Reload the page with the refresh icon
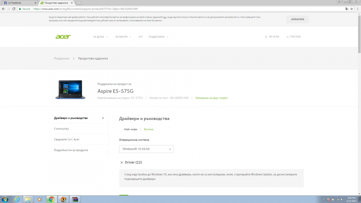The image size is (361, 203). [x=14, y=9]
